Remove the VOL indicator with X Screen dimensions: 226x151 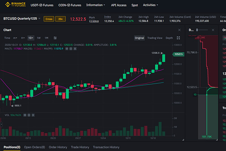tap(33, 115)
